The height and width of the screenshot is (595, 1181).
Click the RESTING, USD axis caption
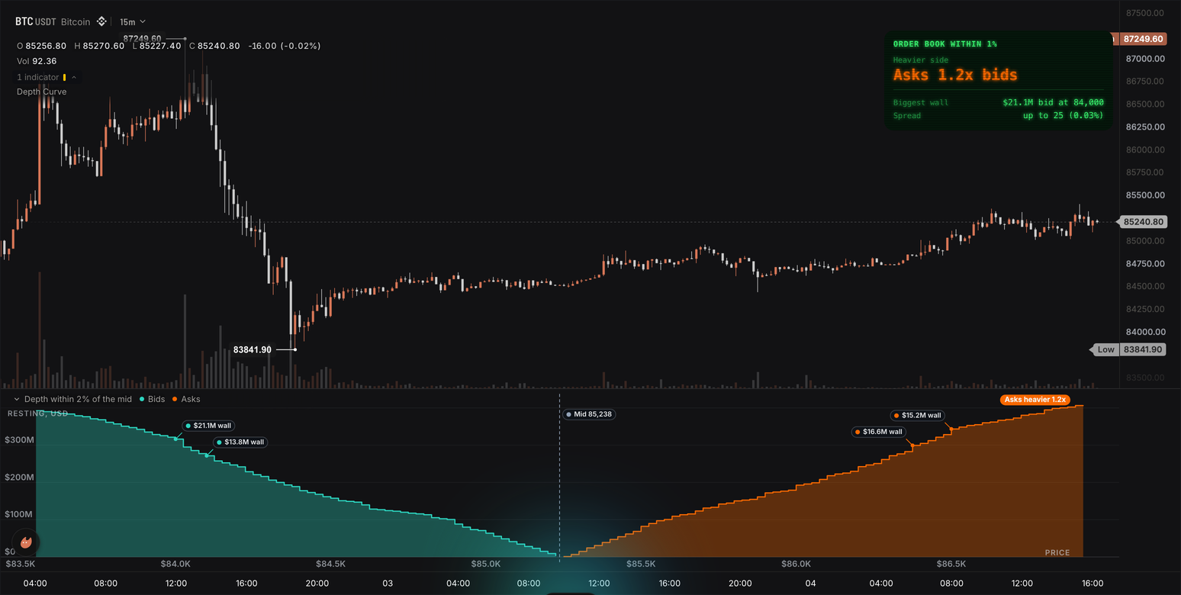(x=38, y=413)
